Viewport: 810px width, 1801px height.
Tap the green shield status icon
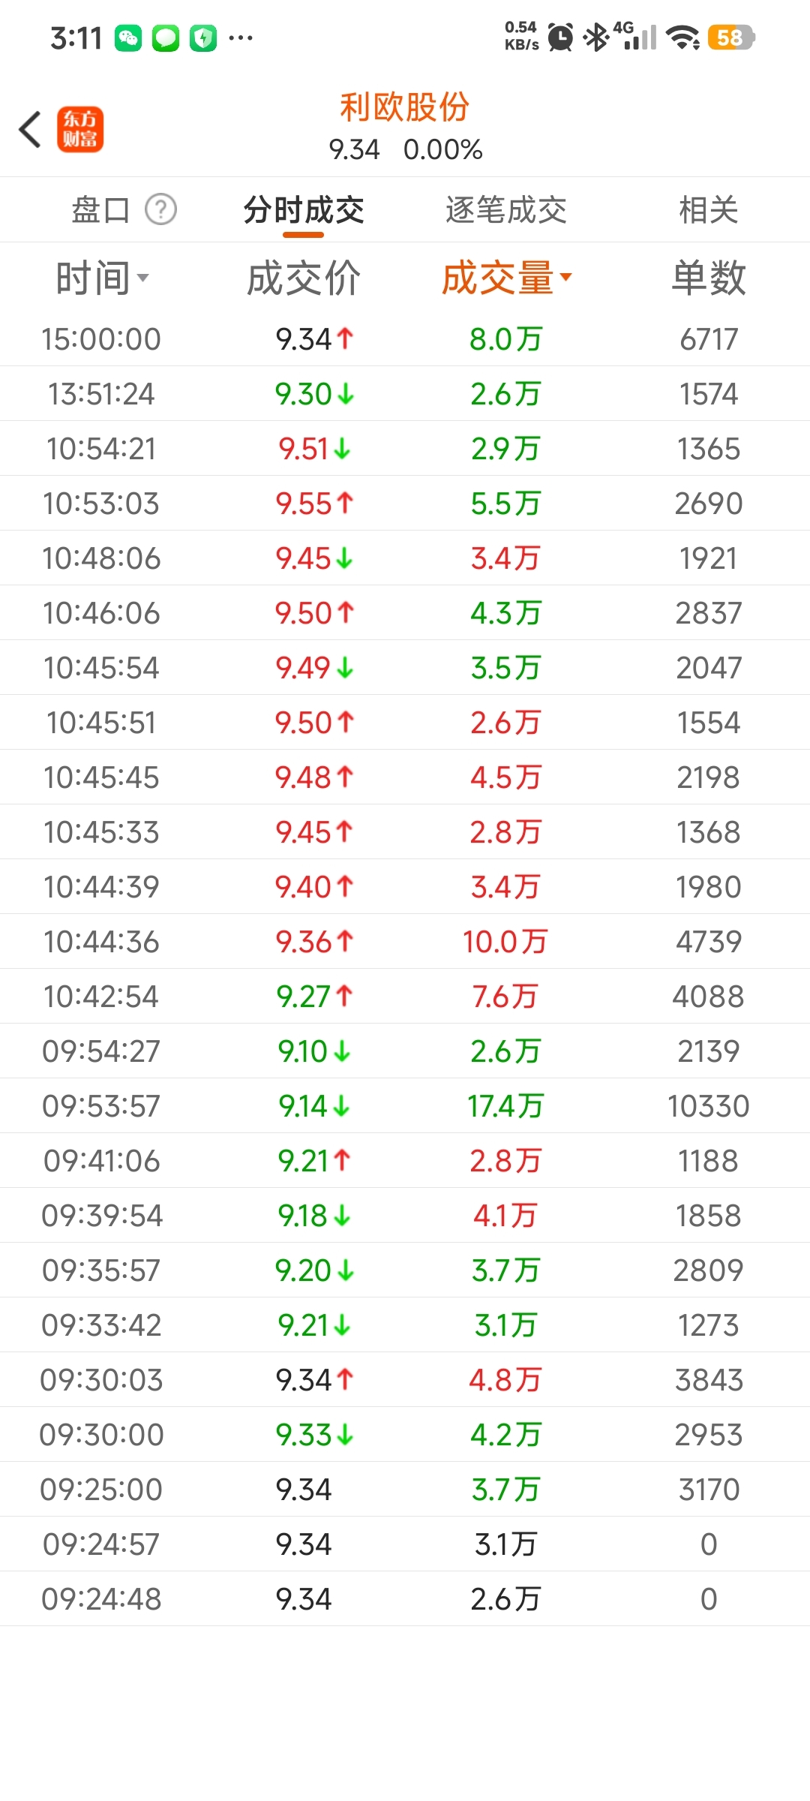pos(203,38)
